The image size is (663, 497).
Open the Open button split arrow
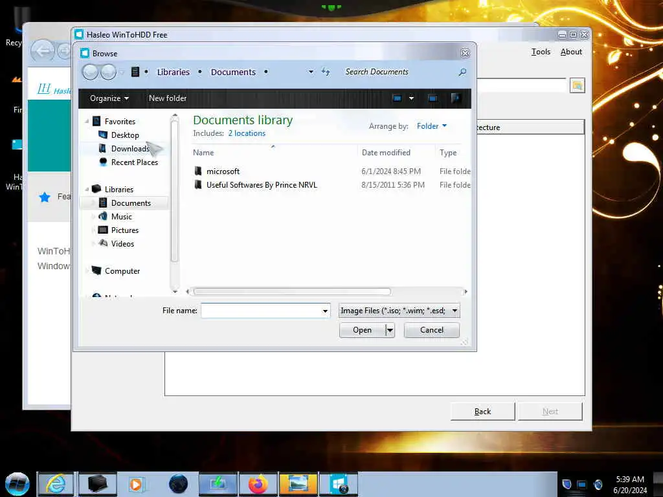click(390, 330)
